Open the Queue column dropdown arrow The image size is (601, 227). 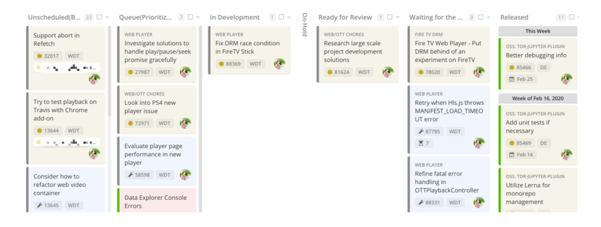click(198, 18)
